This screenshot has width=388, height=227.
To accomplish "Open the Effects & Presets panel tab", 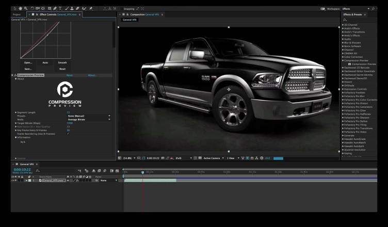I will point(352,14).
